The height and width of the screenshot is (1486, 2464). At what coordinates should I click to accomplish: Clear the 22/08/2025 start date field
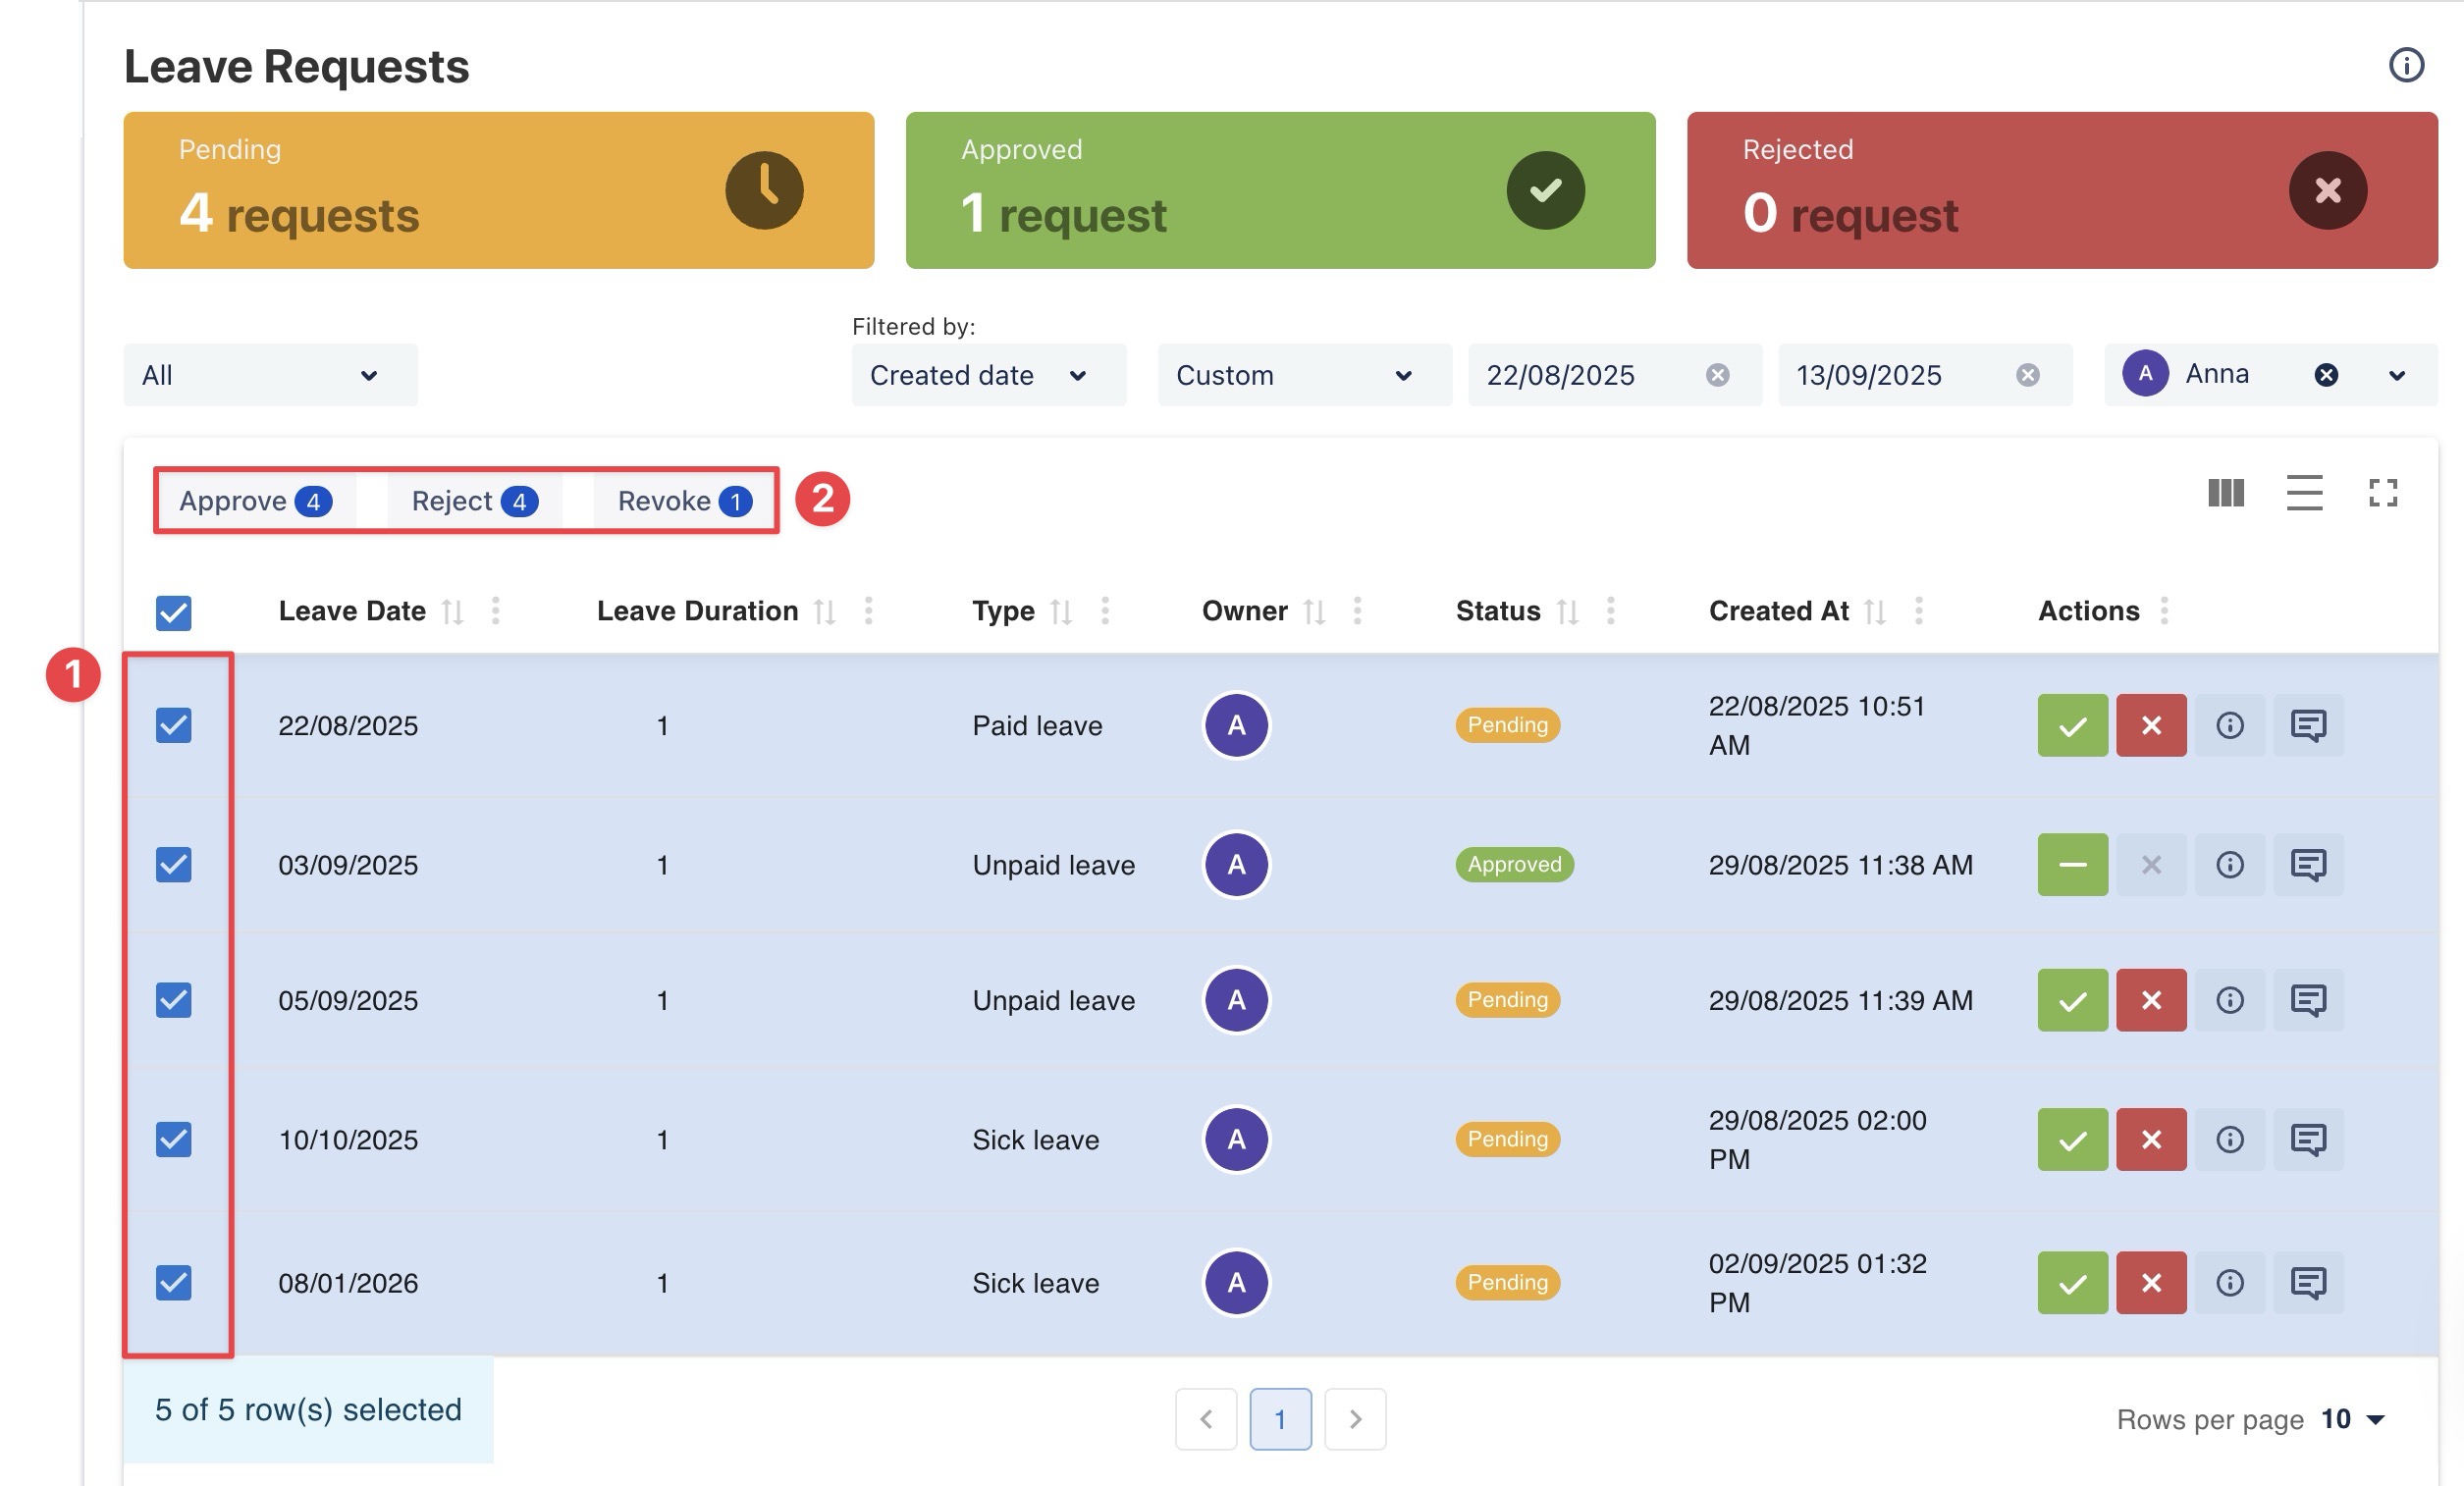pos(1717,375)
